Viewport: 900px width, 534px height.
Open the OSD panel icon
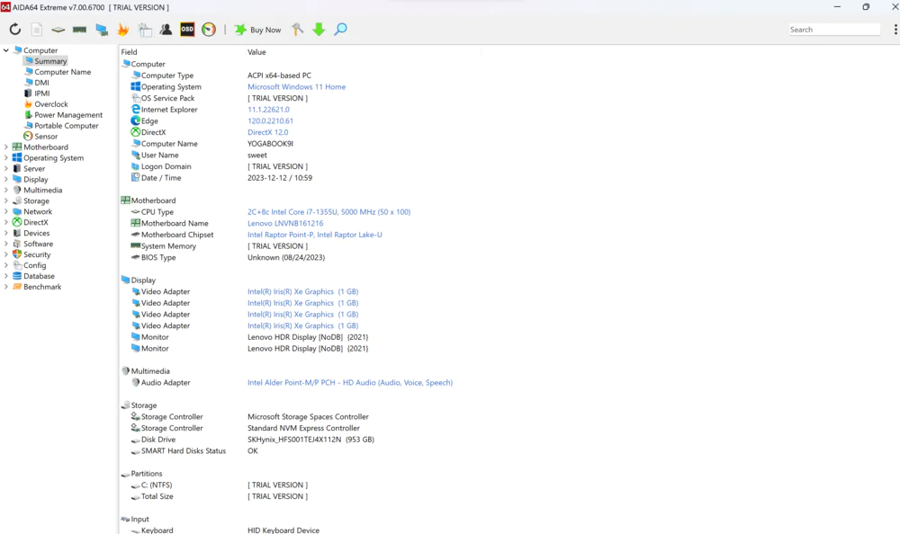187,30
